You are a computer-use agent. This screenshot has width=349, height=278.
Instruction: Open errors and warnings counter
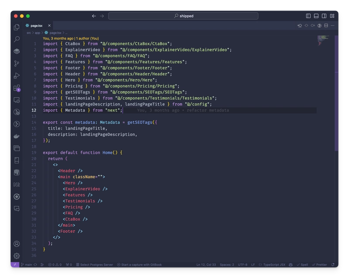[x=55, y=264]
